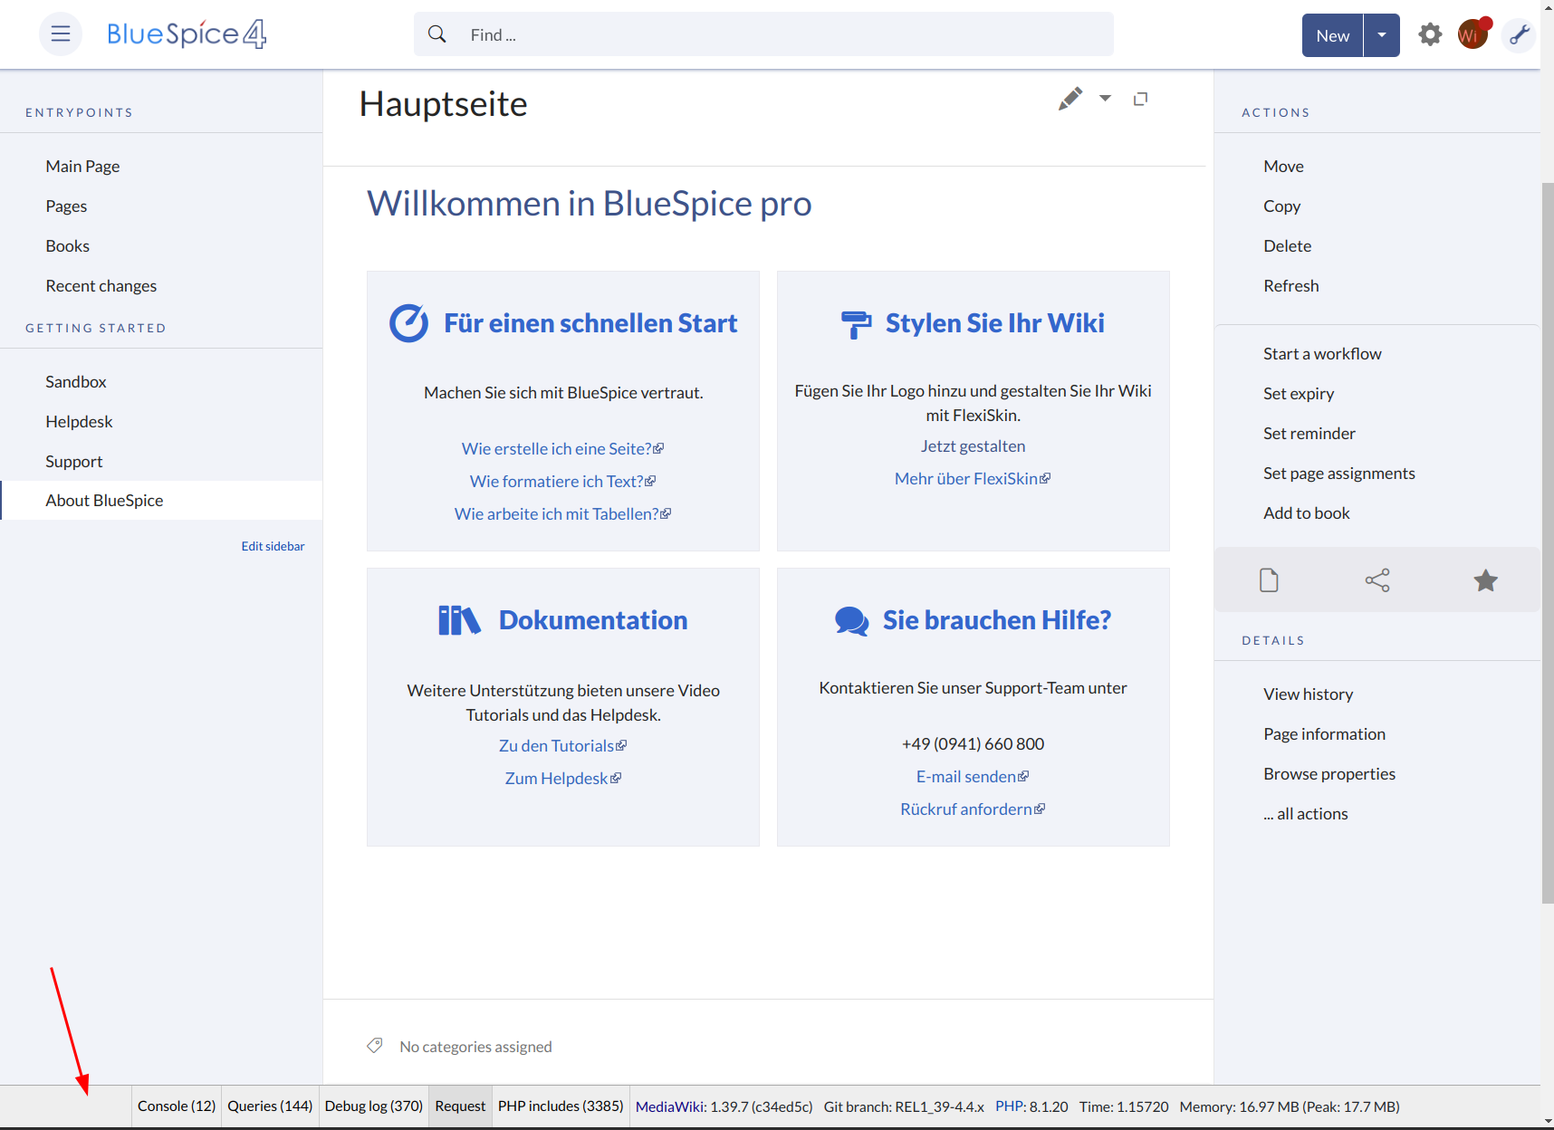The width and height of the screenshot is (1554, 1130).
Task: Toggle full screen view icon
Action: click(1141, 99)
